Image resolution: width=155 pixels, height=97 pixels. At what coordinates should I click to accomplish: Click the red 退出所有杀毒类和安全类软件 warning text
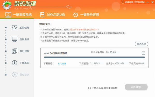pyautogui.click(x=84, y=29)
